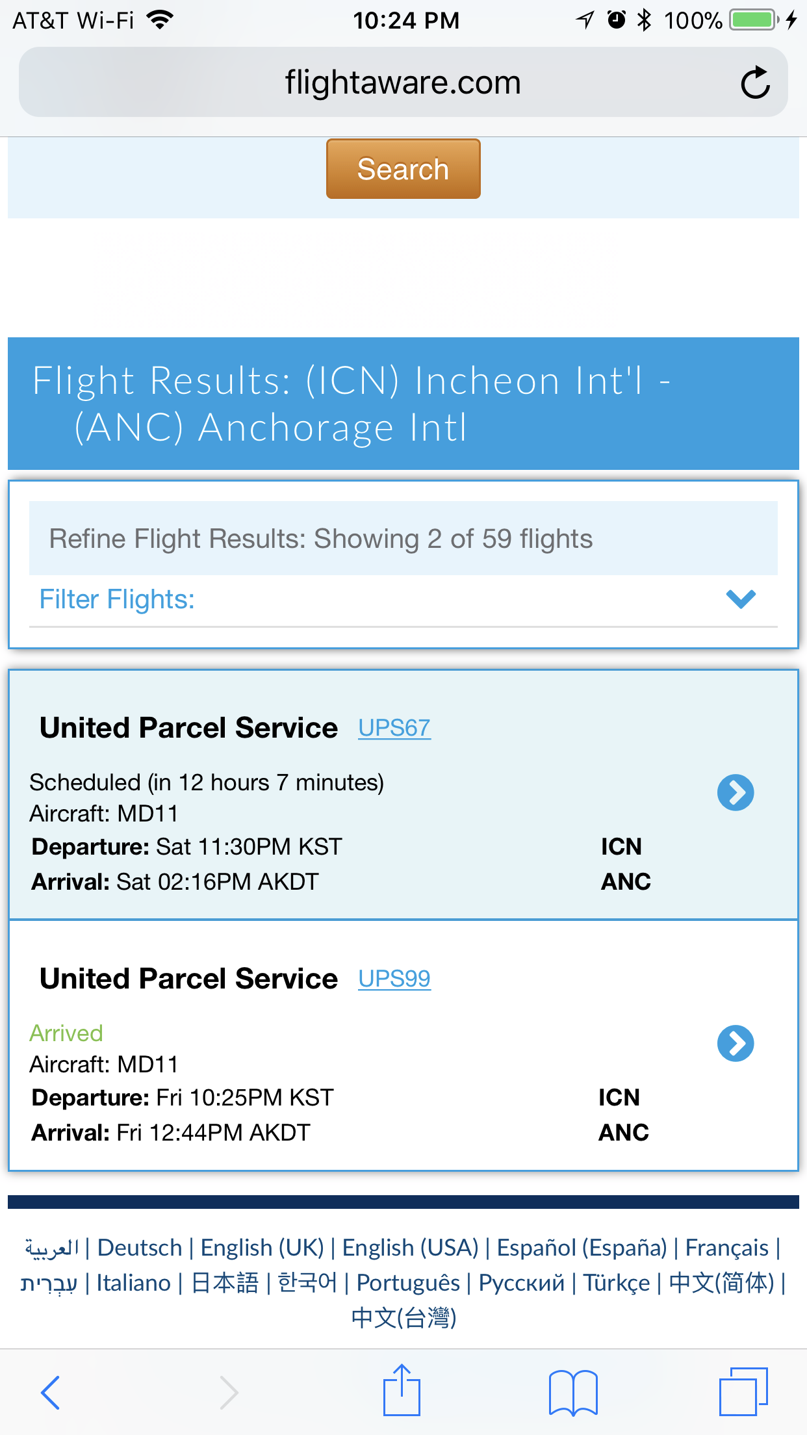Select the Italiano language link
807x1435 pixels.
point(133,1283)
